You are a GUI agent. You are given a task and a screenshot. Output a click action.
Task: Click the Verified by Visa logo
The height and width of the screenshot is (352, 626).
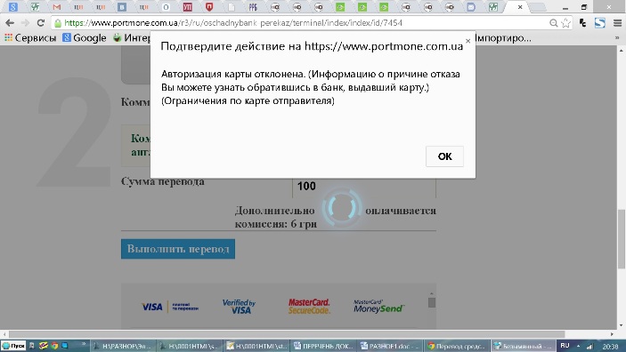pyautogui.click(x=240, y=306)
